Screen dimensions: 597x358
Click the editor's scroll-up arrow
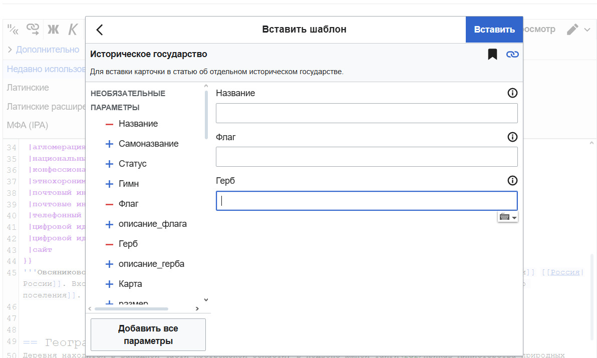click(591, 143)
